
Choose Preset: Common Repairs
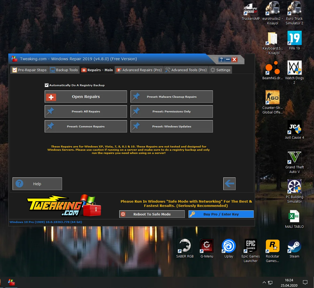(86, 126)
